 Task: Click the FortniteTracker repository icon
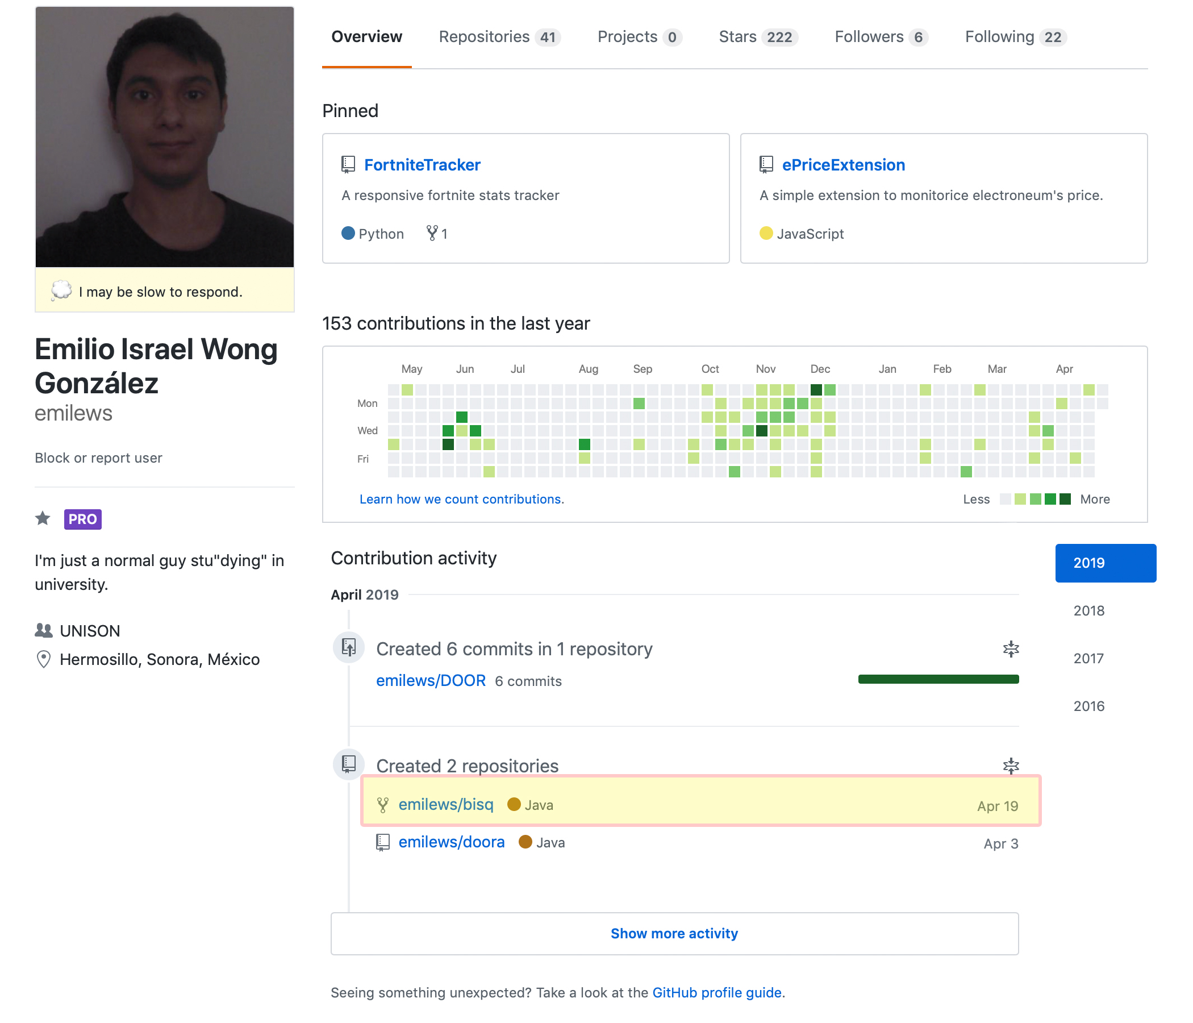coord(350,165)
